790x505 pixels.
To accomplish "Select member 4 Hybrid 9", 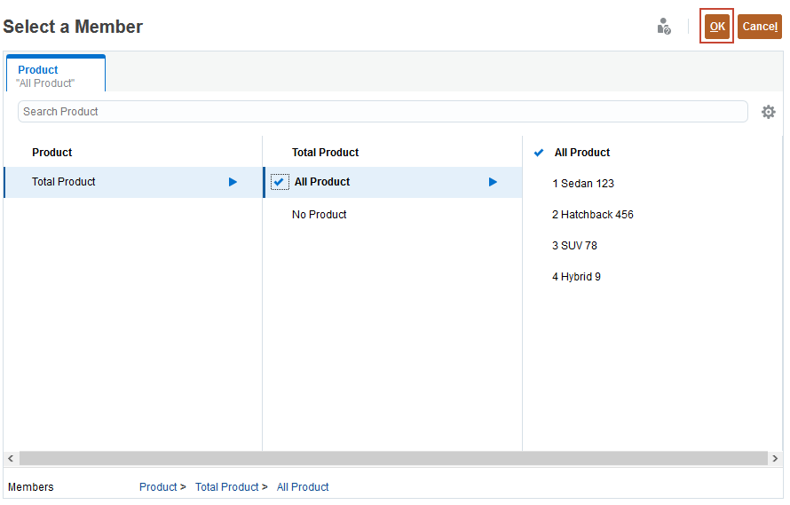I will pyautogui.click(x=576, y=277).
